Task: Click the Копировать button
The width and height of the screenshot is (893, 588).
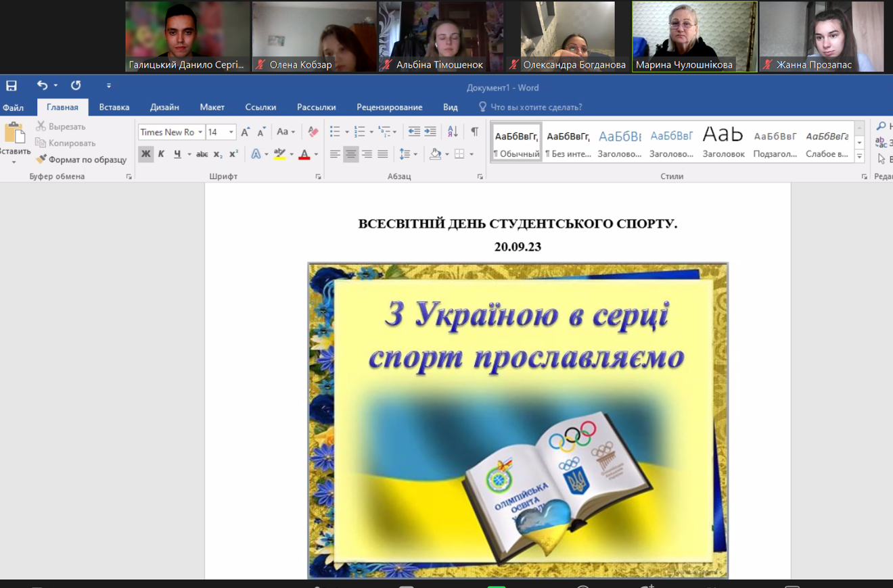Action: pyautogui.click(x=66, y=143)
